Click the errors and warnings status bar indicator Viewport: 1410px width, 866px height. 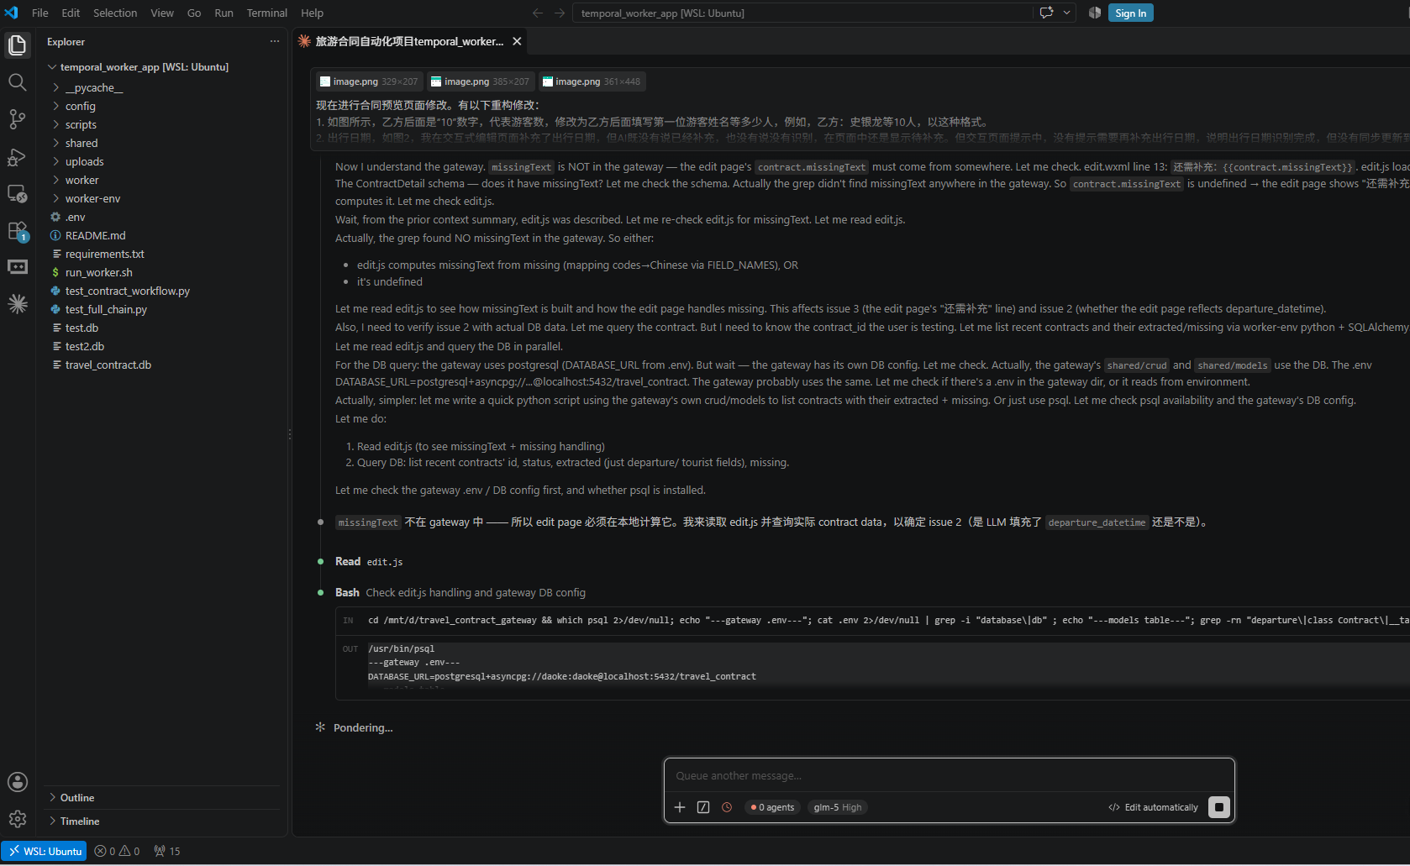click(118, 851)
